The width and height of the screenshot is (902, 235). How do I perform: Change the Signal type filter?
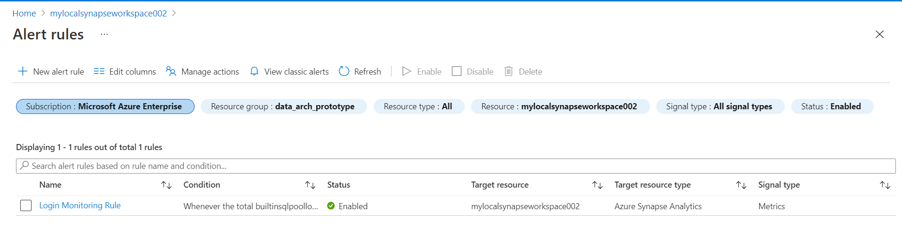(720, 106)
